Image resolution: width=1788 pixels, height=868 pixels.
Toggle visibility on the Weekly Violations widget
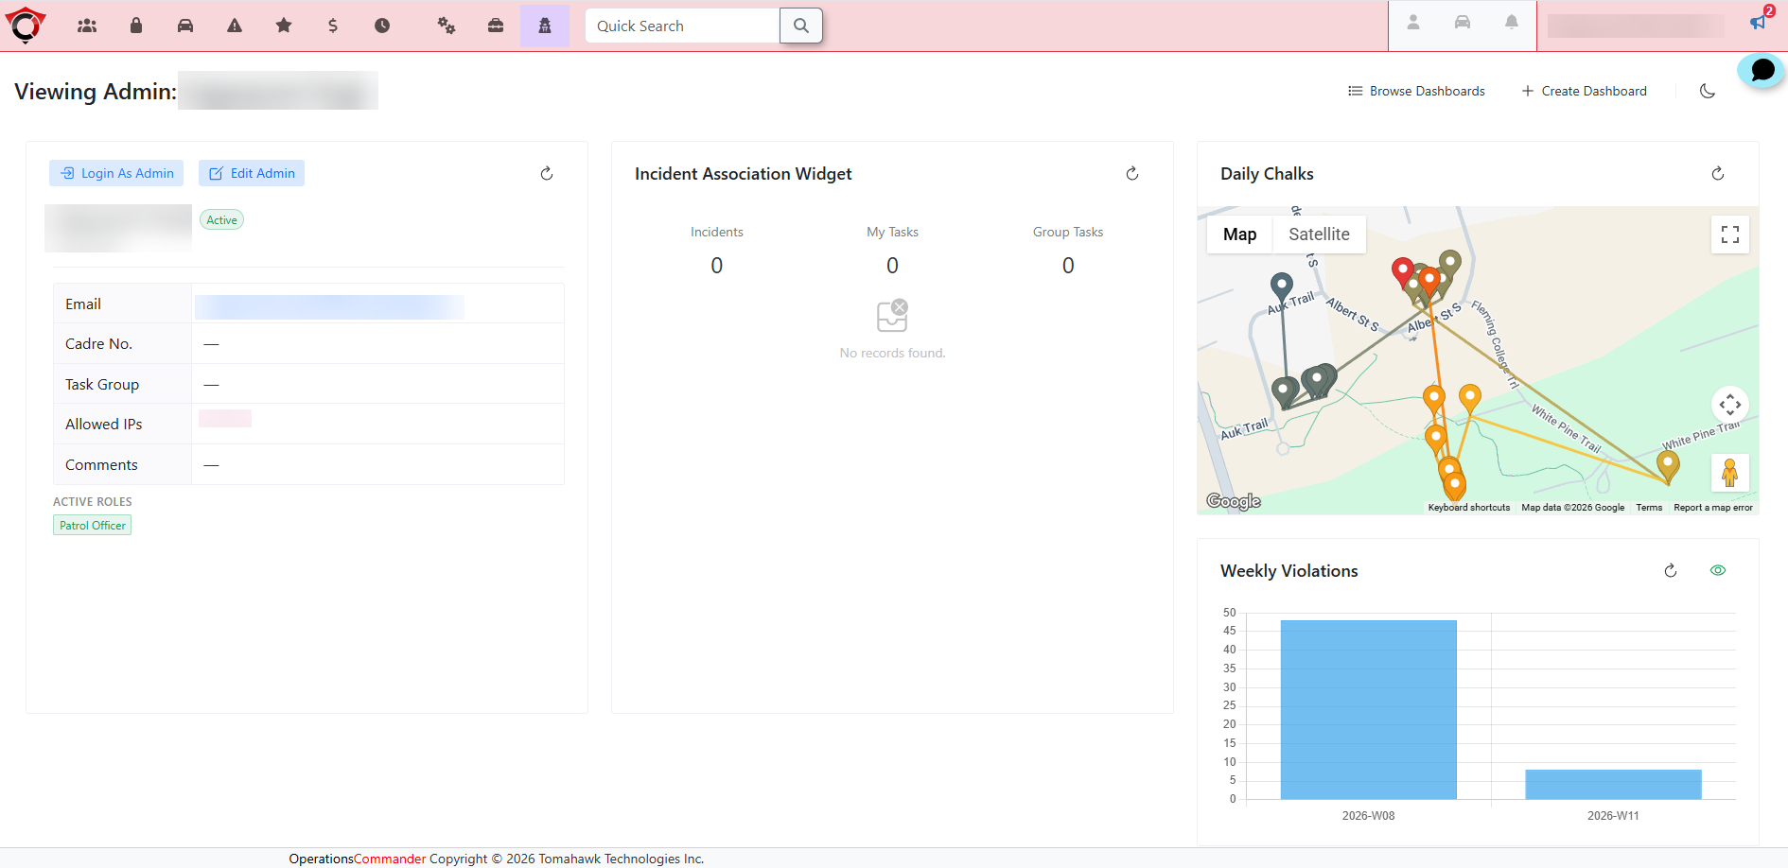[1718, 569]
